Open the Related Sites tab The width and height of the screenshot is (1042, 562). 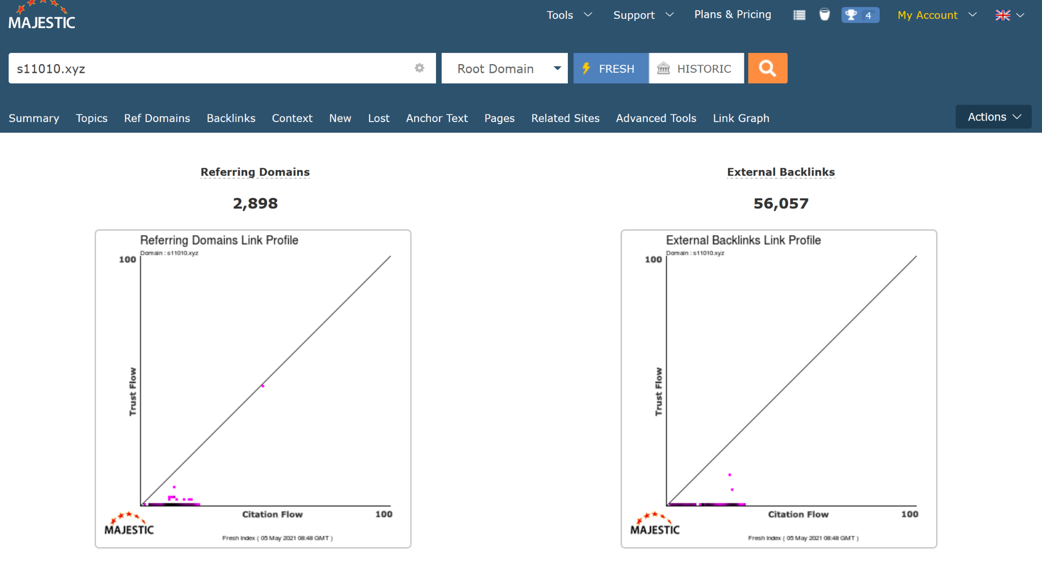pos(565,118)
